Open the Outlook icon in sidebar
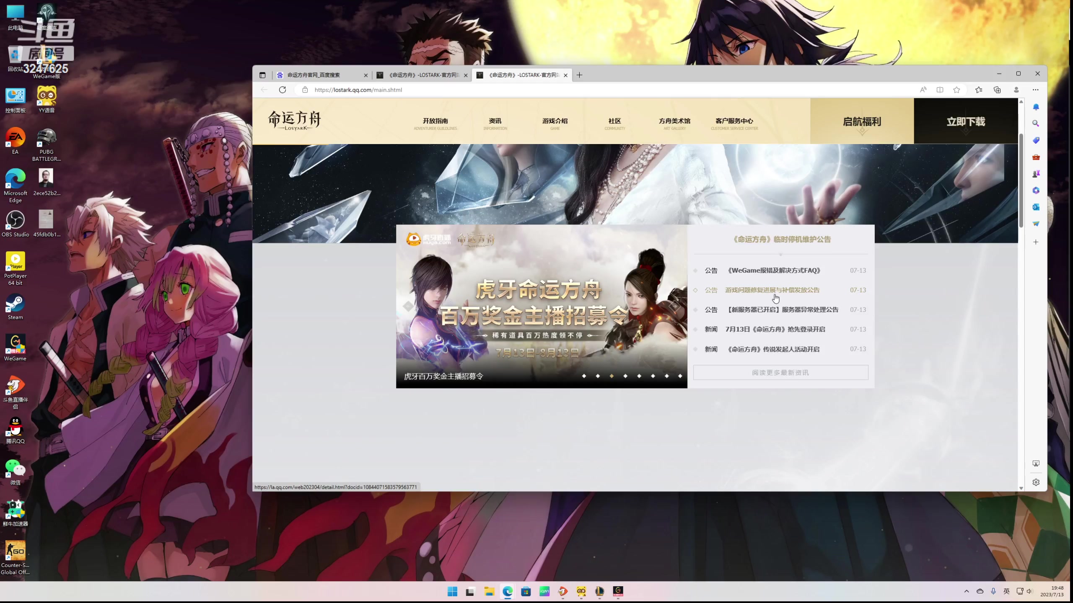 point(1036,207)
